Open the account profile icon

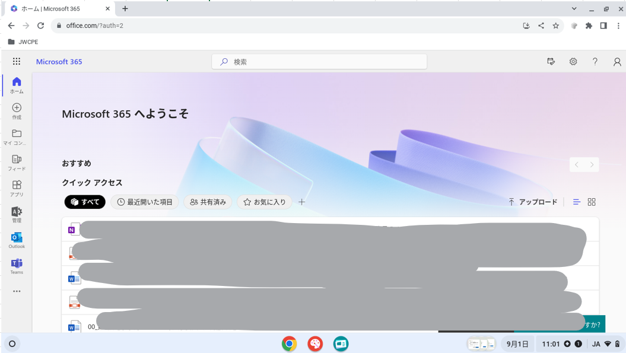point(617,62)
